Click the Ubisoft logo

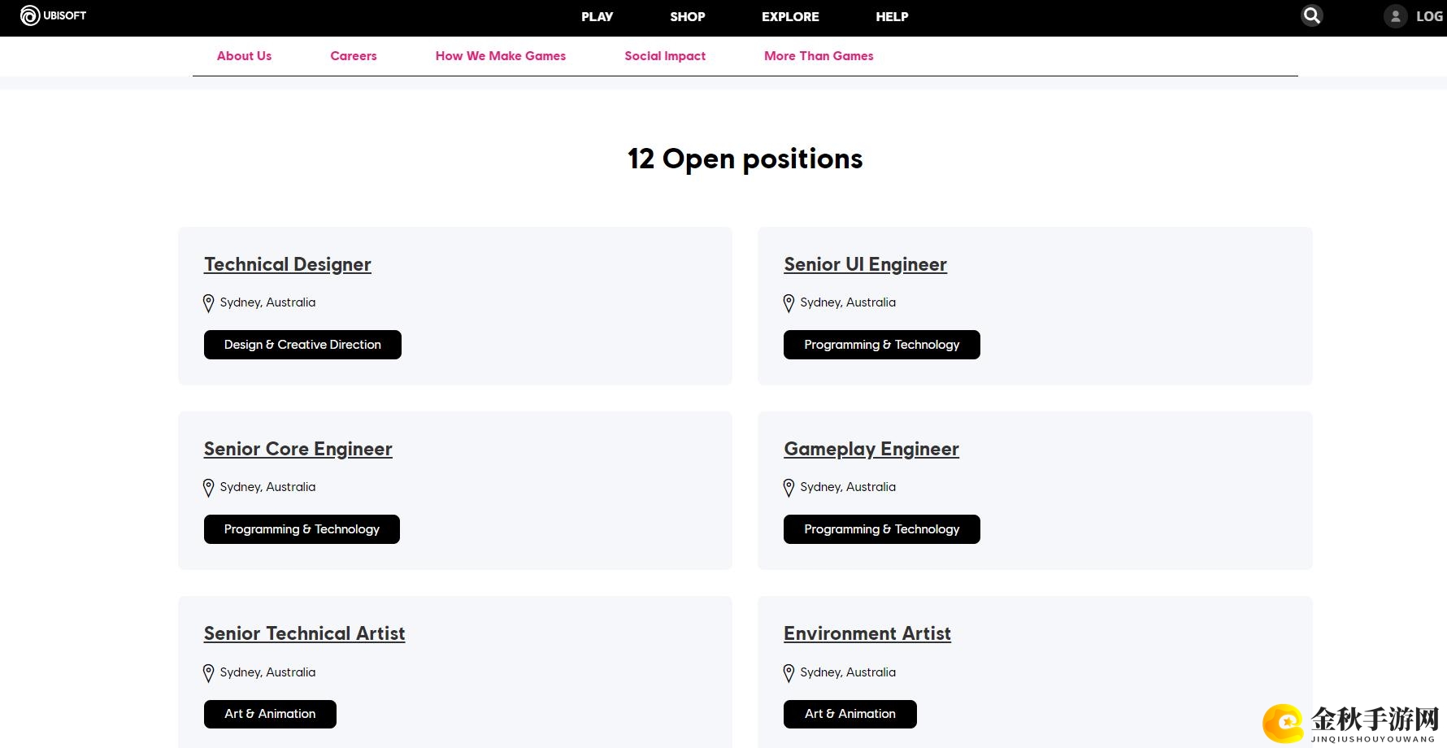tap(53, 15)
